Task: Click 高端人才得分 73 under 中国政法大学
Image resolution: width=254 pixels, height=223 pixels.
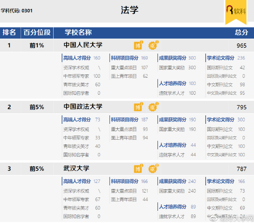Action: (x=82, y=120)
